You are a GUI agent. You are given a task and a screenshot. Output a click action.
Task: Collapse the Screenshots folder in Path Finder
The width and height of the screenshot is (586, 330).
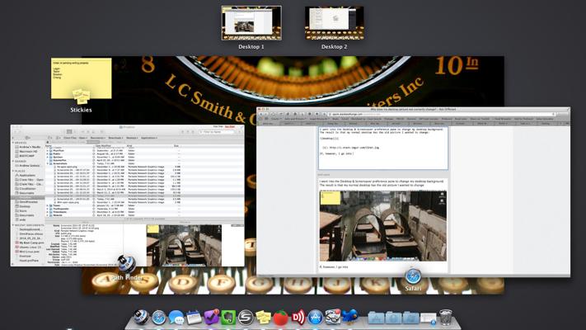pos(48,163)
